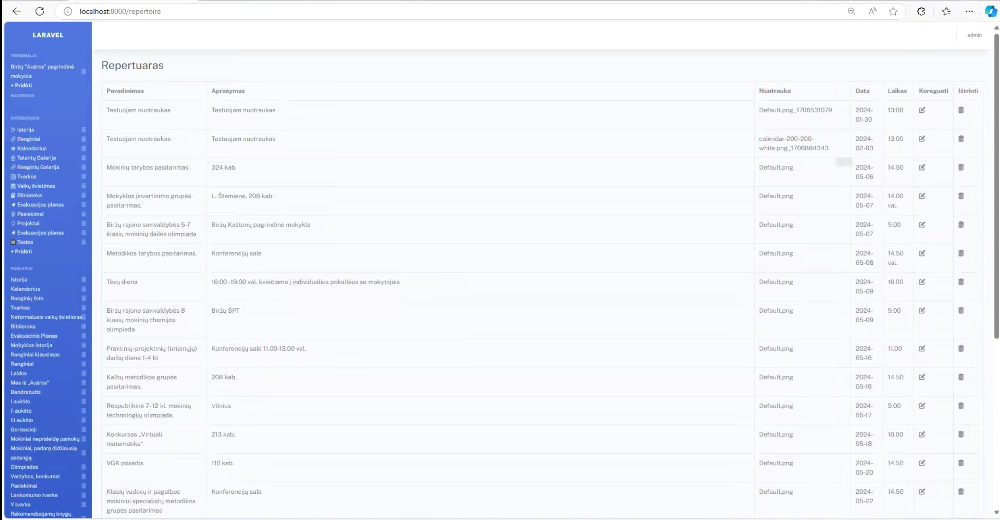
Task: Delete the Biržų Aušros terminal entry
Action: click(84, 71)
